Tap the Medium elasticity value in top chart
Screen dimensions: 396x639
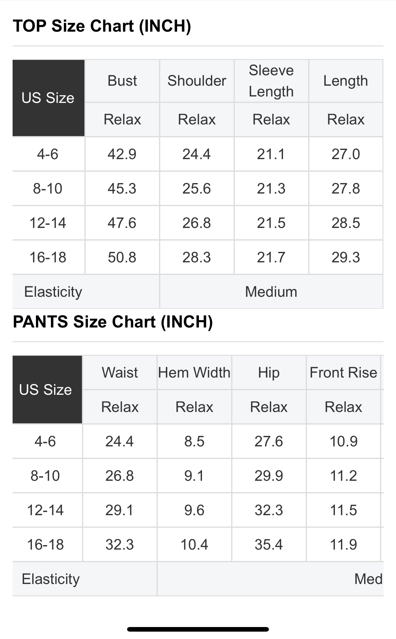(271, 292)
